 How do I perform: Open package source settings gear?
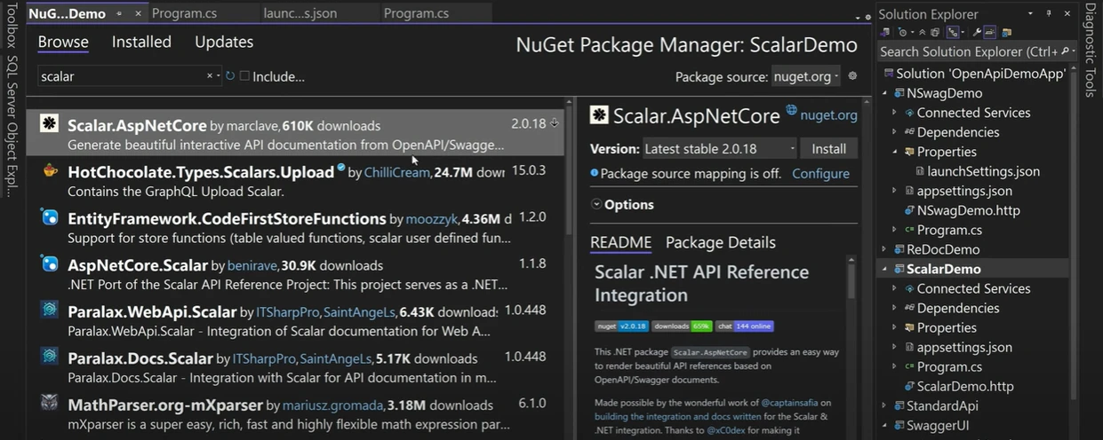tap(852, 76)
